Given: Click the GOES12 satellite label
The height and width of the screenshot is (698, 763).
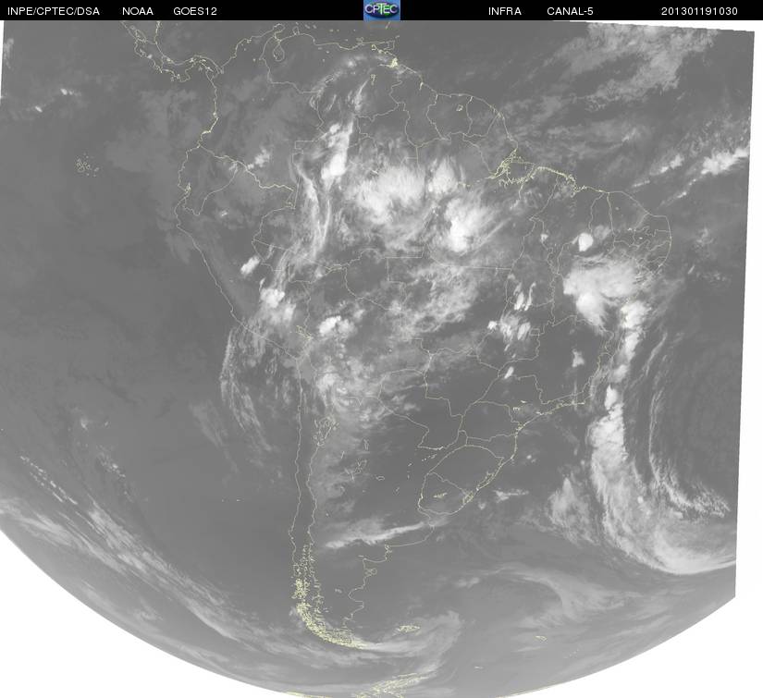Looking at the screenshot, I should pyautogui.click(x=195, y=11).
